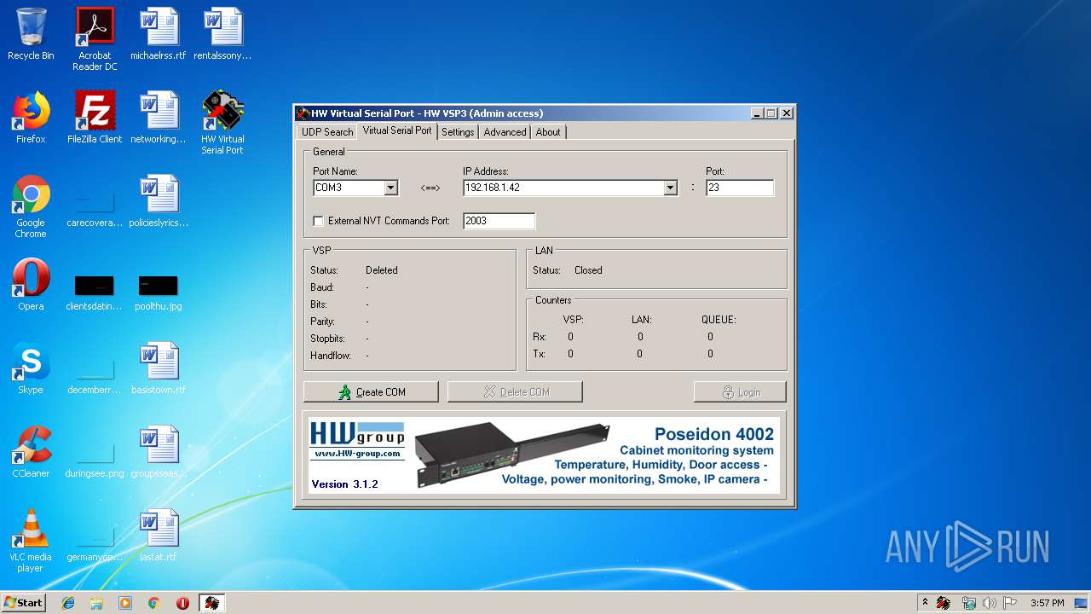Image resolution: width=1091 pixels, height=614 pixels.
Task: Launch Opera from the desktop
Action: point(31,285)
